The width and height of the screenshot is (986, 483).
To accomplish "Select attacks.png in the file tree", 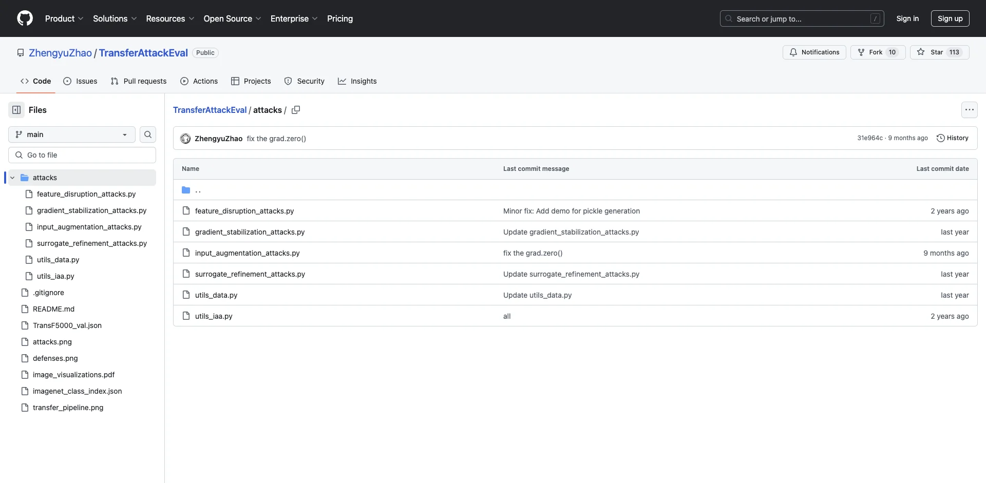I will pos(52,342).
